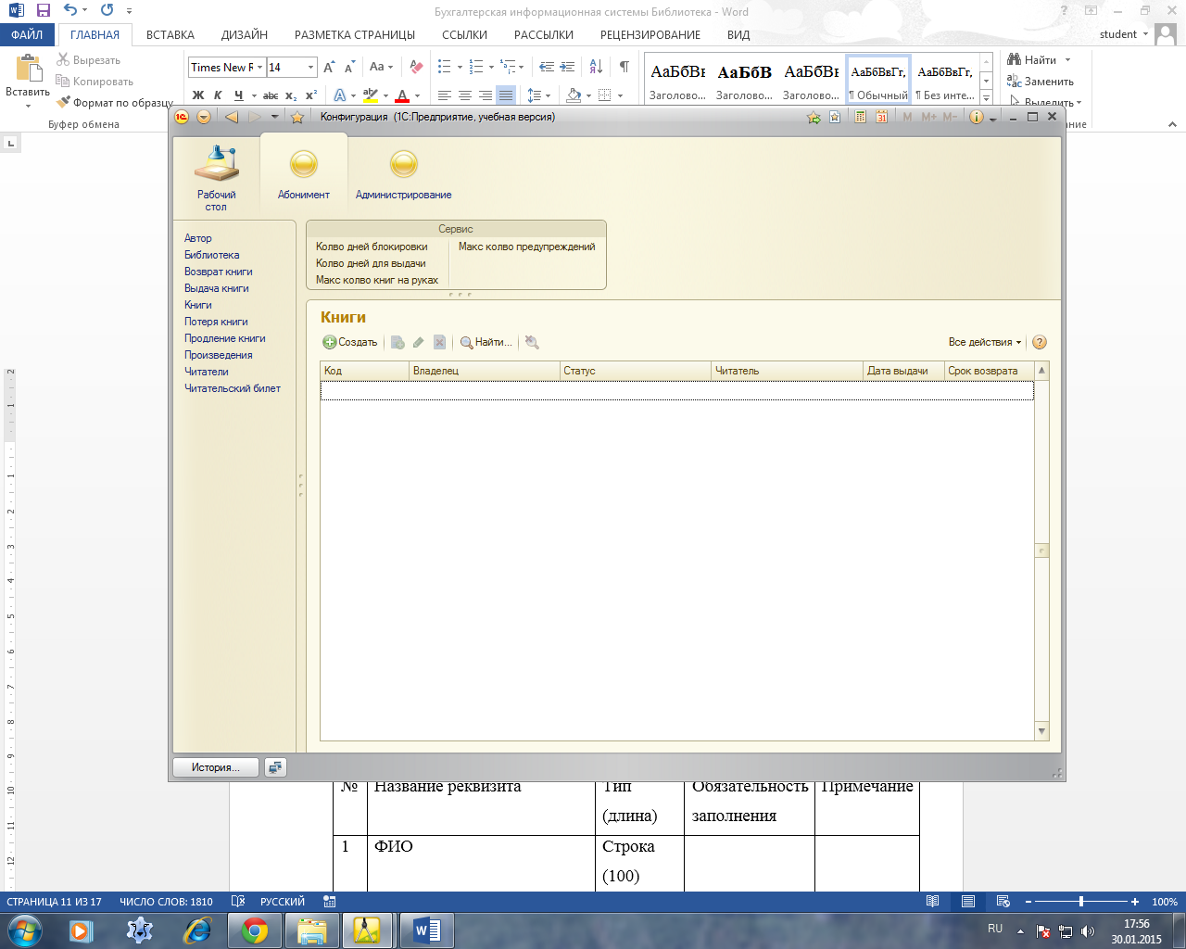Open ССЫЛКИ ribbon tab
Screen dimensions: 1186x949
464,34
